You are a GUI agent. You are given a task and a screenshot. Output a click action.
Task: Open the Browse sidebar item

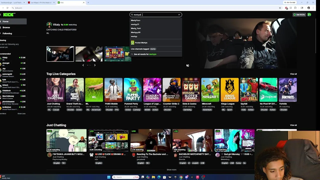tap(13, 27)
